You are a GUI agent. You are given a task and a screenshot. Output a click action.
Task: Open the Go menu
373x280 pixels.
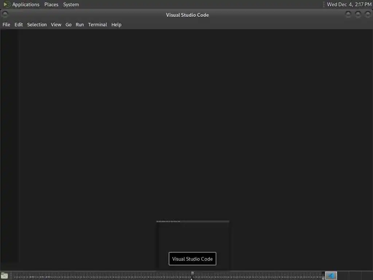point(68,24)
